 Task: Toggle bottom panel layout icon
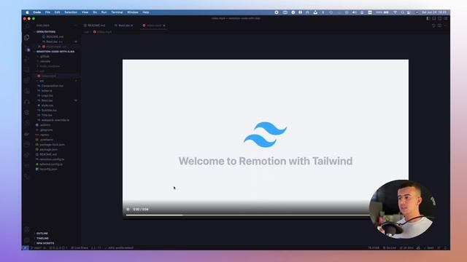click(x=434, y=18)
